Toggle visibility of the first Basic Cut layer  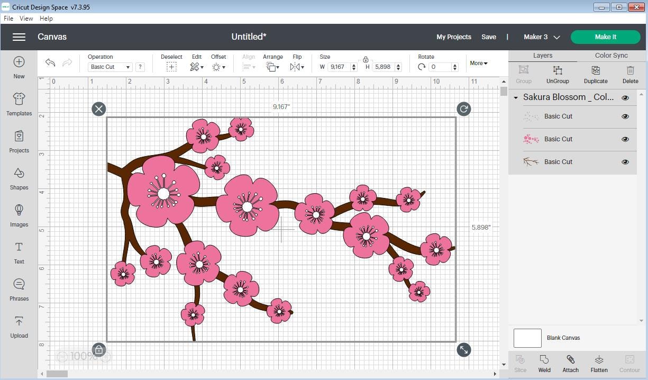click(625, 116)
